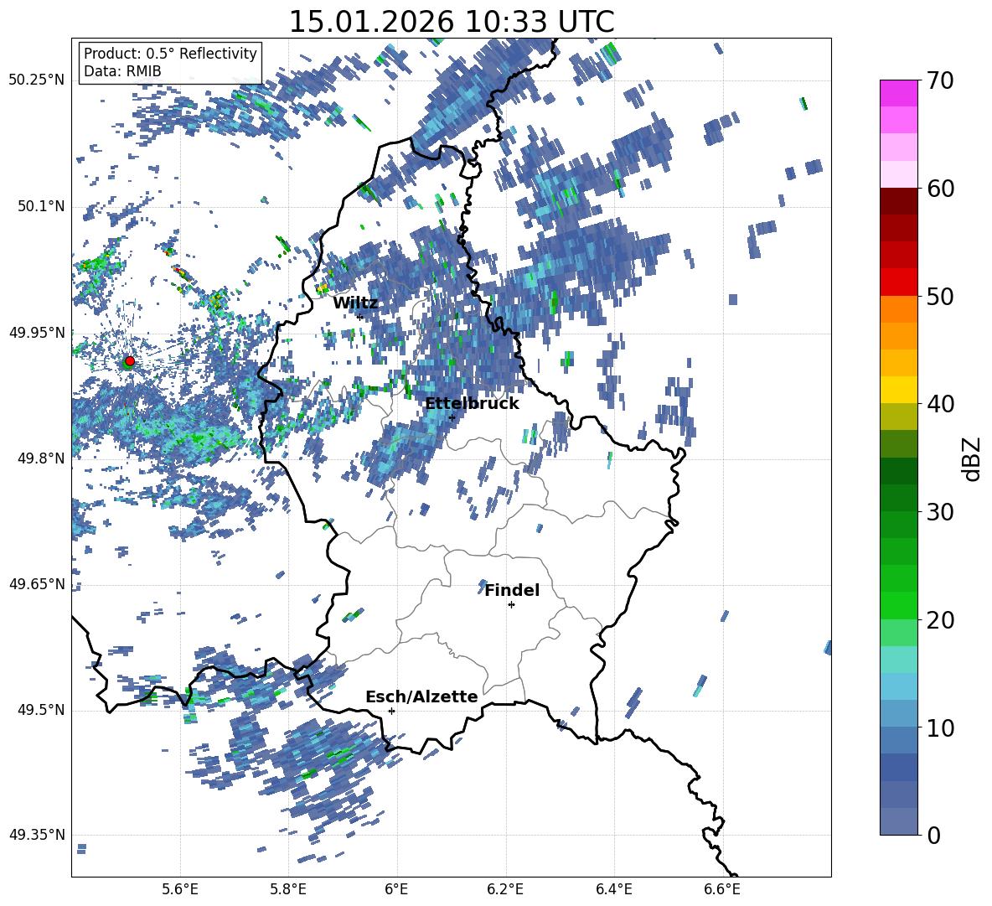The height and width of the screenshot is (906, 992).
Task: Select the Wiltz city label
Action: (355, 303)
